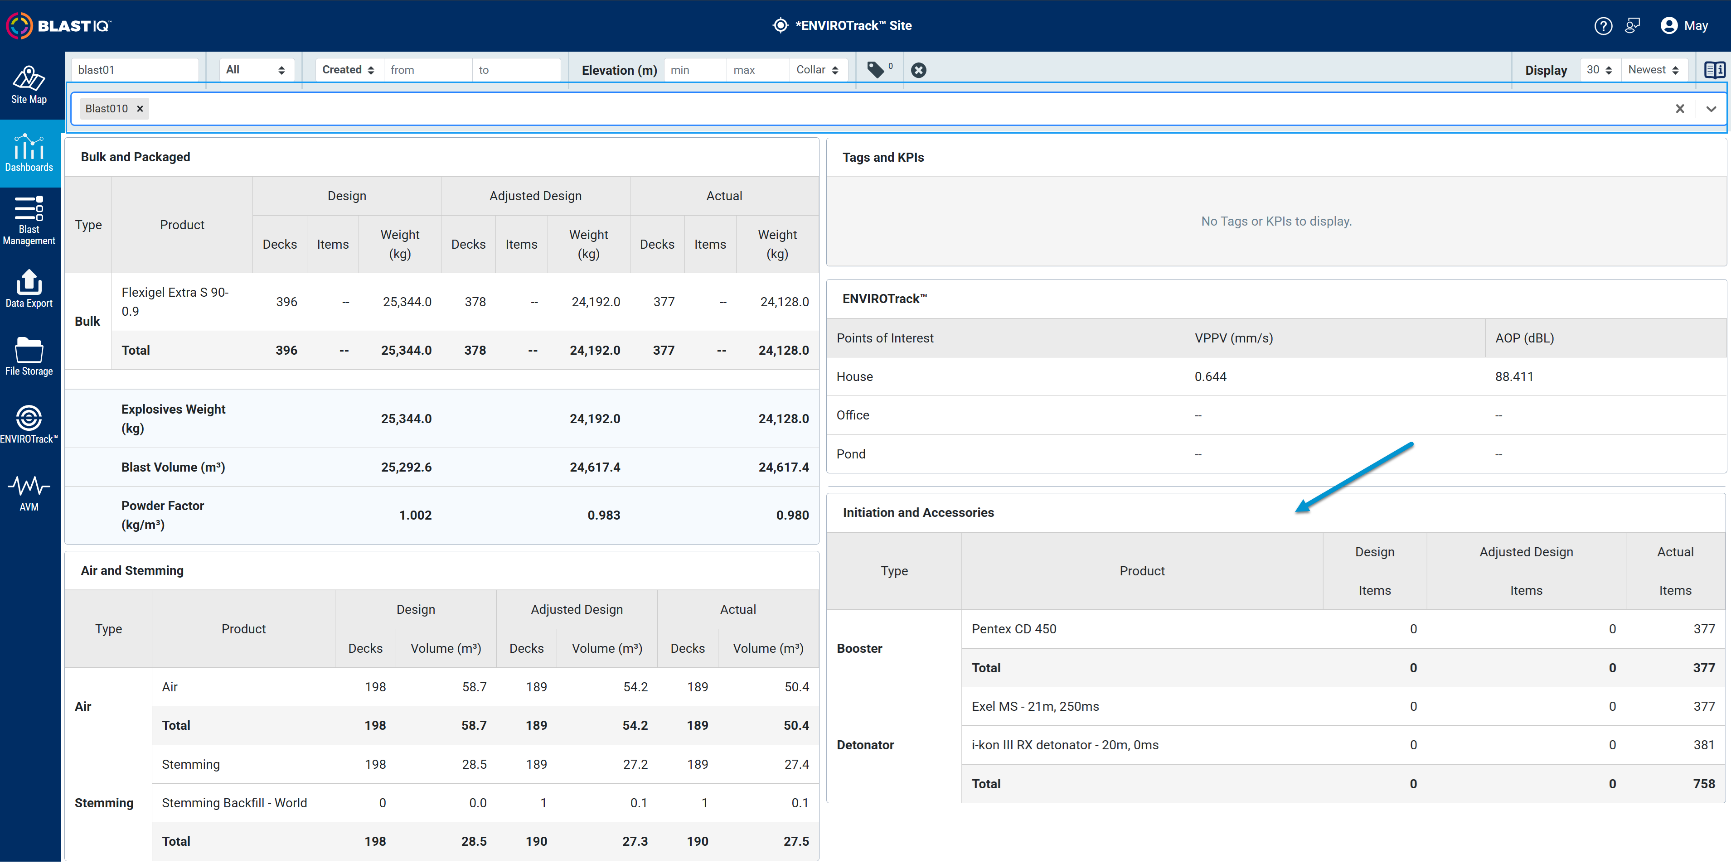Select the i-kon III RX detonator row
1731x863 pixels.
pyautogui.click(x=1343, y=745)
